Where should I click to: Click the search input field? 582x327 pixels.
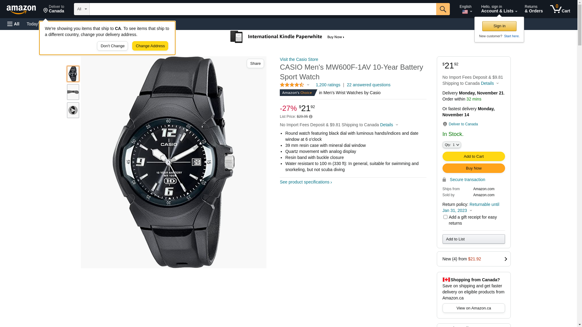tap(263, 9)
